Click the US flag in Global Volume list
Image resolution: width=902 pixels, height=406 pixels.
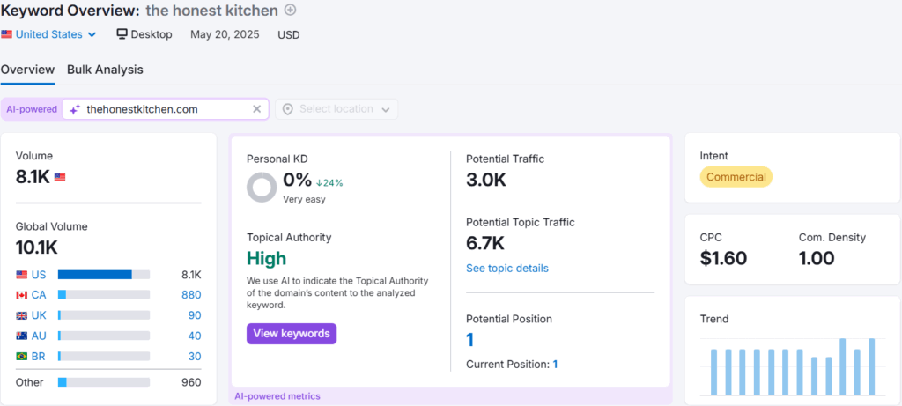click(22, 275)
